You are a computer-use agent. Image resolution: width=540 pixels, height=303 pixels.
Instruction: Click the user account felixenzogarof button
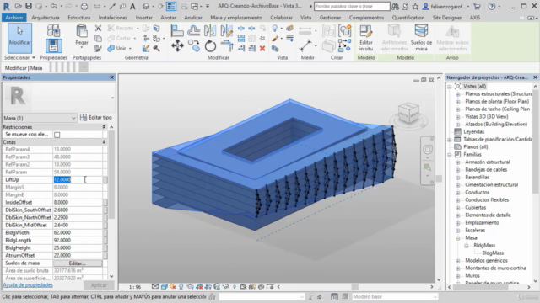[445, 6]
